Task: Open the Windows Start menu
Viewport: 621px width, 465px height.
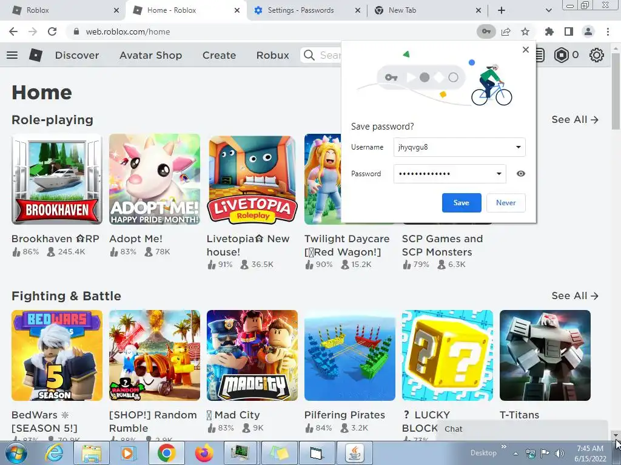Action: click(16, 453)
